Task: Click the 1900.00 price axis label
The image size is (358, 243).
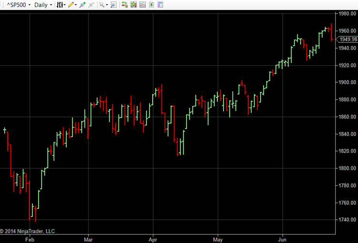Action: coord(347,82)
